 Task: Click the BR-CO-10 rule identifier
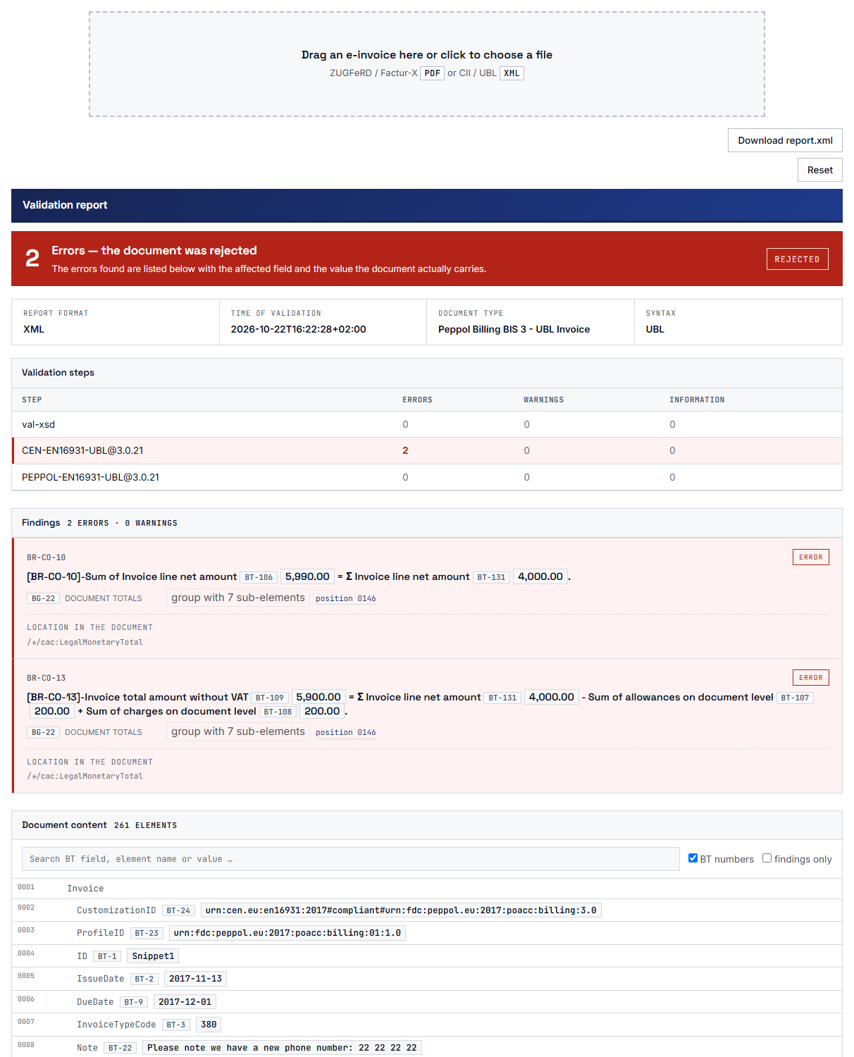point(46,557)
